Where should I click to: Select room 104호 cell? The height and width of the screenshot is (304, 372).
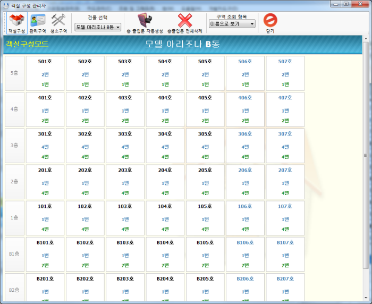pyautogui.click(x=165, y=218)
